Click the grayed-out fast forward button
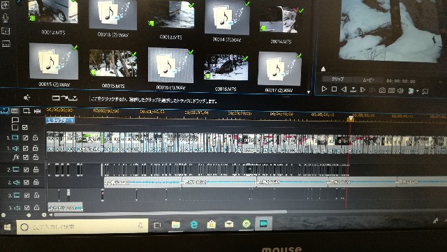The width and height of the screenshot is (447, 252). [372, 90]
